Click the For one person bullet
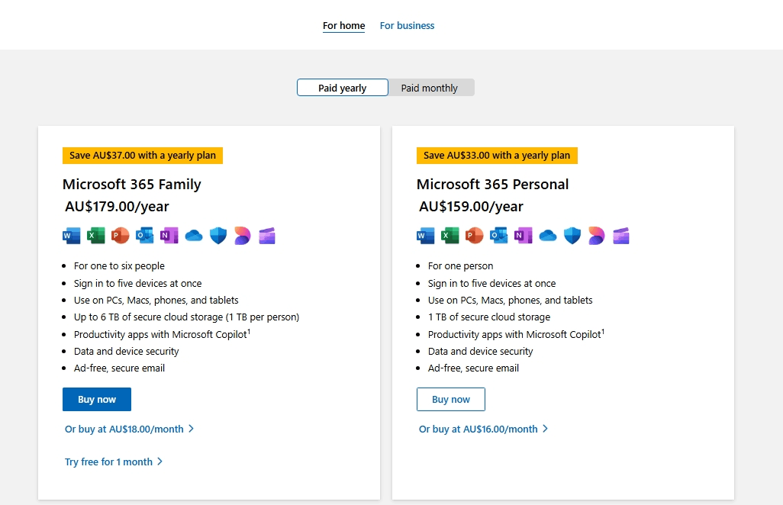 coord(460,266)
